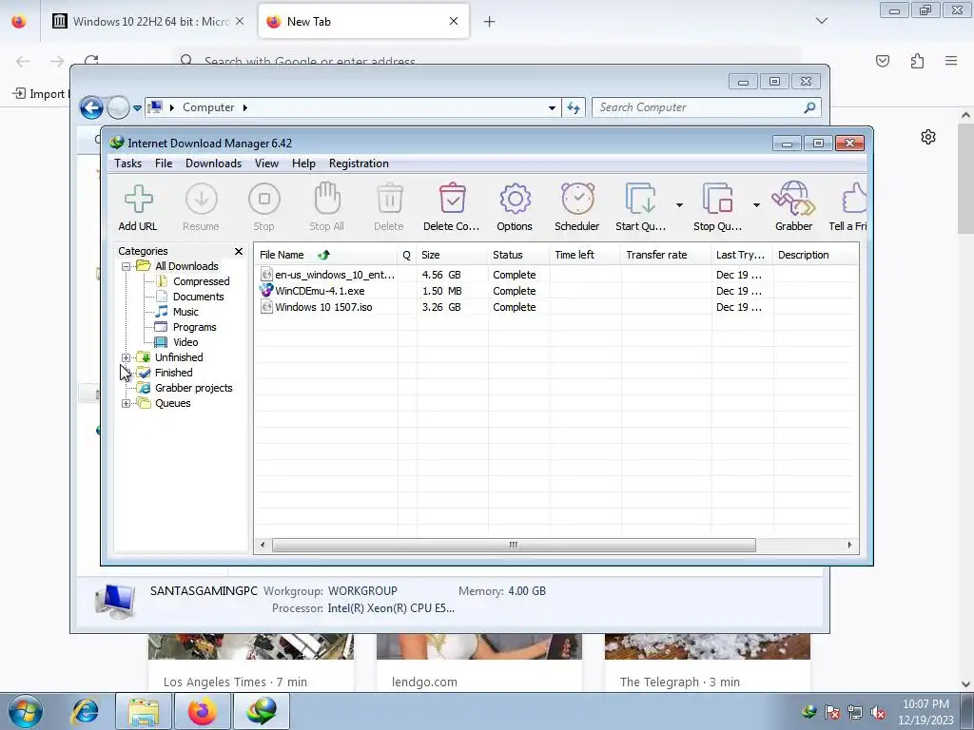
Task: Open the Firefox hamburger menu
Action: click(x=951, y=60)
